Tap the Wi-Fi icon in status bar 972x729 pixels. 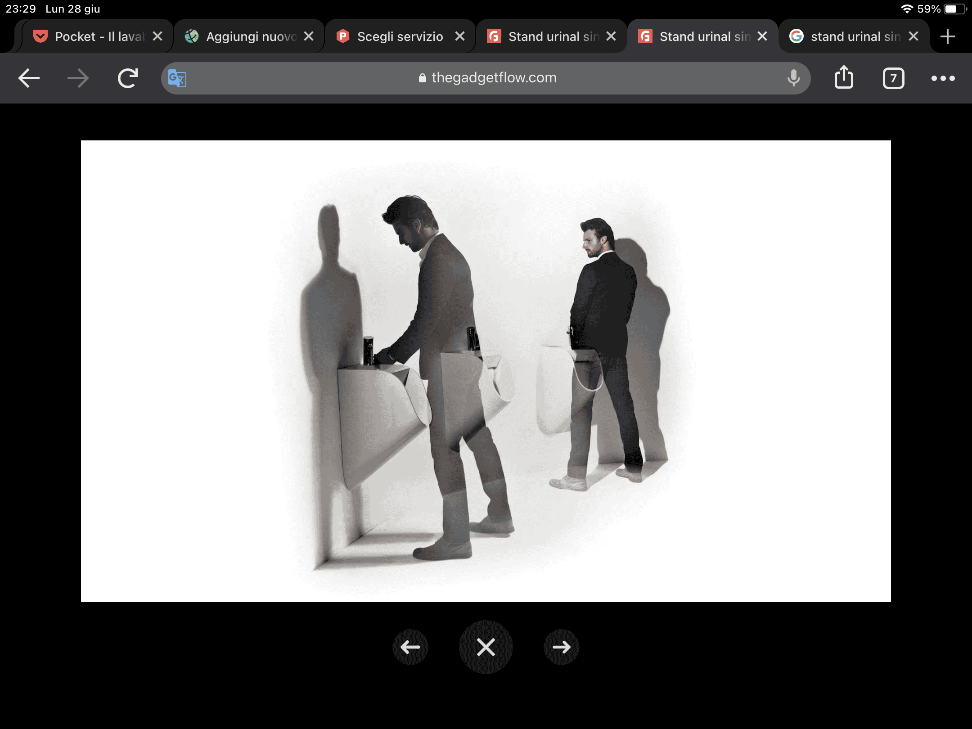[907, 9]
